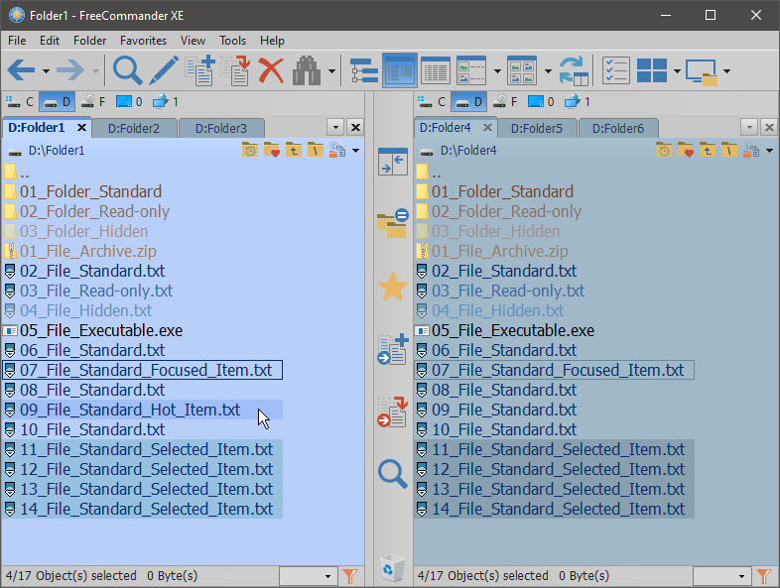Image resolution: width=780 pixels, height=588 pixels.
Task: Open the Favorites menu
Action: pyautogui.click(x=143, y=41)
